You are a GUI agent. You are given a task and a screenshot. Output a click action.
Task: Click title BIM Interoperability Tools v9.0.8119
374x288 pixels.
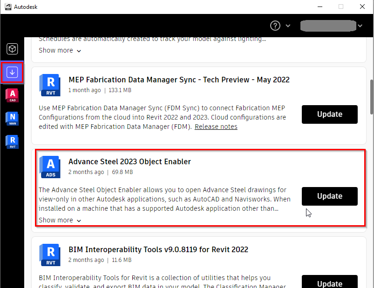click(x=158, y=250)
